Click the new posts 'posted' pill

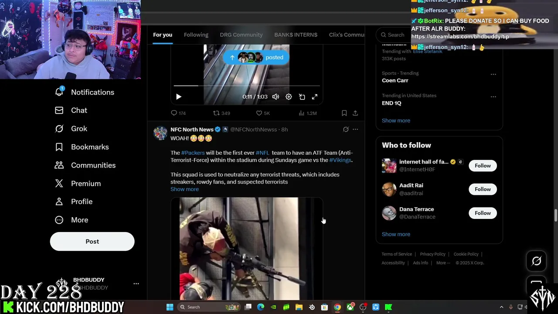256,58
